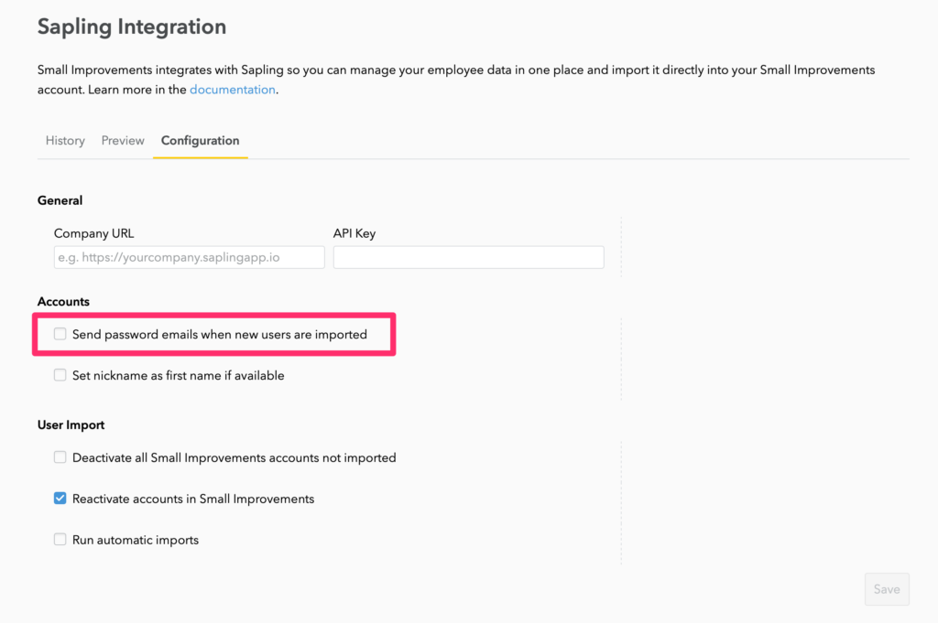Click the Company URL input field
Image resolution: width=938 pixels, height=623 pixels.
(x=189, y=257)
